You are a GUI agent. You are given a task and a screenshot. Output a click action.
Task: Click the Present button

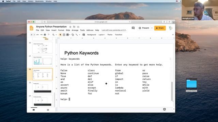[x=144, y=28]
